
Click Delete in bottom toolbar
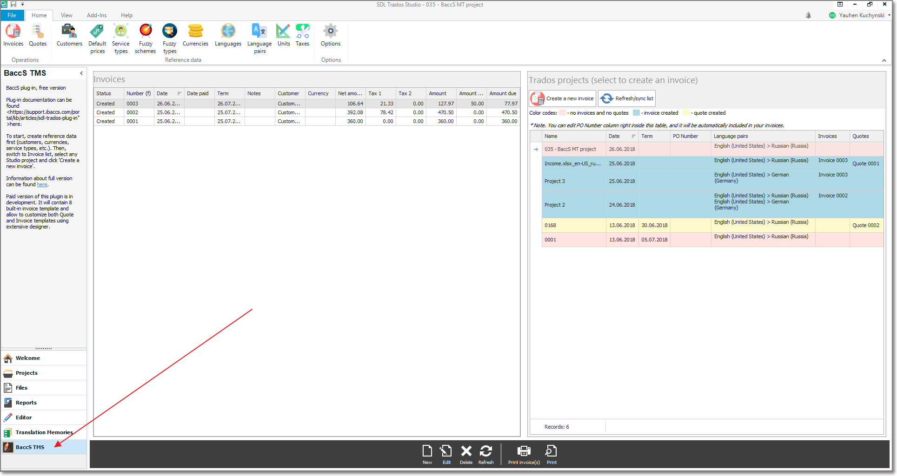466,455
